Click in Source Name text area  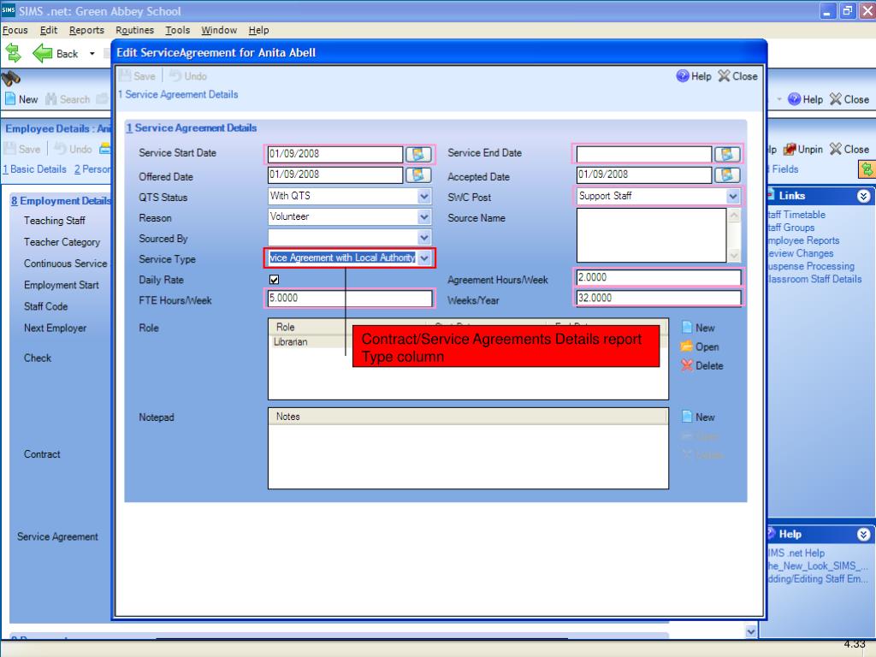click(651, 235)
